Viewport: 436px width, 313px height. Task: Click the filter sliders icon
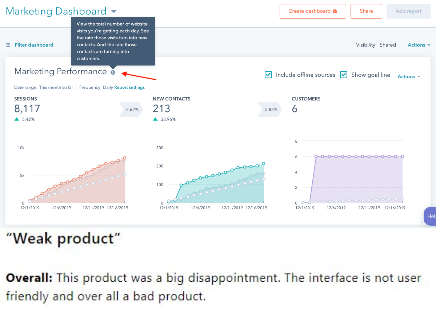8,45
